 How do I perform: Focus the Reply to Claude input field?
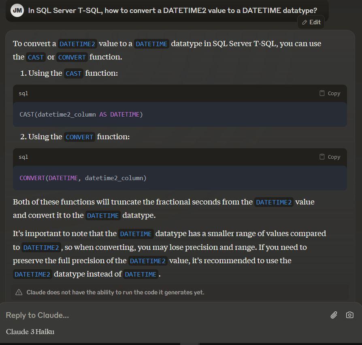point(162,315)
